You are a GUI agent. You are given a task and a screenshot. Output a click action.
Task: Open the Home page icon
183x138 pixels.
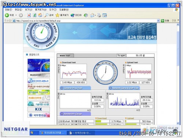[40, 15]
